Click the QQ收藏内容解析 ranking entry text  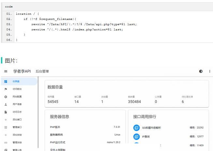click(x=151, y=128)
